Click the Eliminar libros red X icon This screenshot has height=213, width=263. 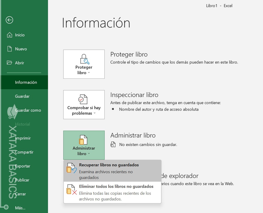click(x=71, y=190)
